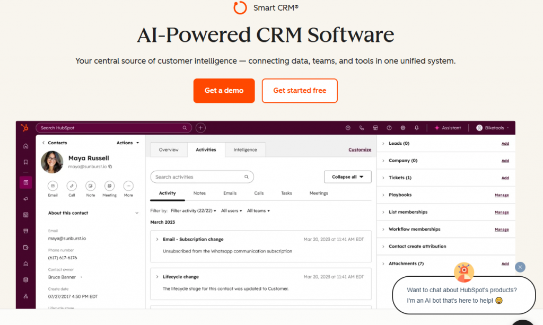This screenshot has width=543, height=325.
Task: Open the bottom hierarchy sidebar icon
Action: [x=25, y=296]
